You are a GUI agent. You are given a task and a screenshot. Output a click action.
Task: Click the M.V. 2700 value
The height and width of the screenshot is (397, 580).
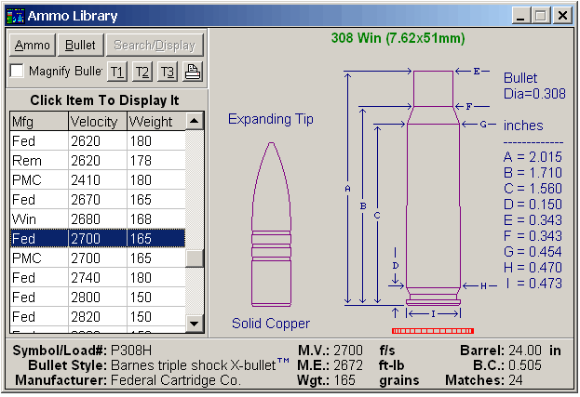[x=348, y=351]
